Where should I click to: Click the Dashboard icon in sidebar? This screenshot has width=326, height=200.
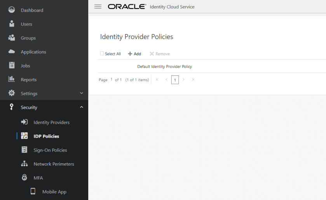point(12,10)
